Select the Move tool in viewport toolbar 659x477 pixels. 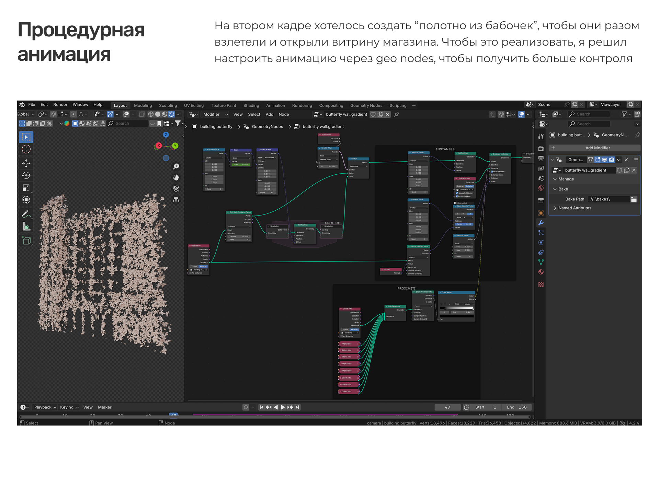point(26,163)
